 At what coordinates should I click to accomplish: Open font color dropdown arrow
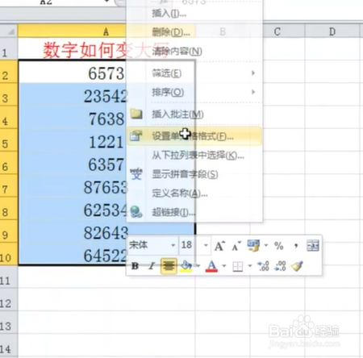click(223, 266)
